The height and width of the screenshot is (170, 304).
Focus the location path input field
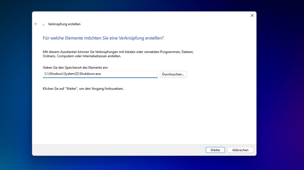[x=100, y=74]
